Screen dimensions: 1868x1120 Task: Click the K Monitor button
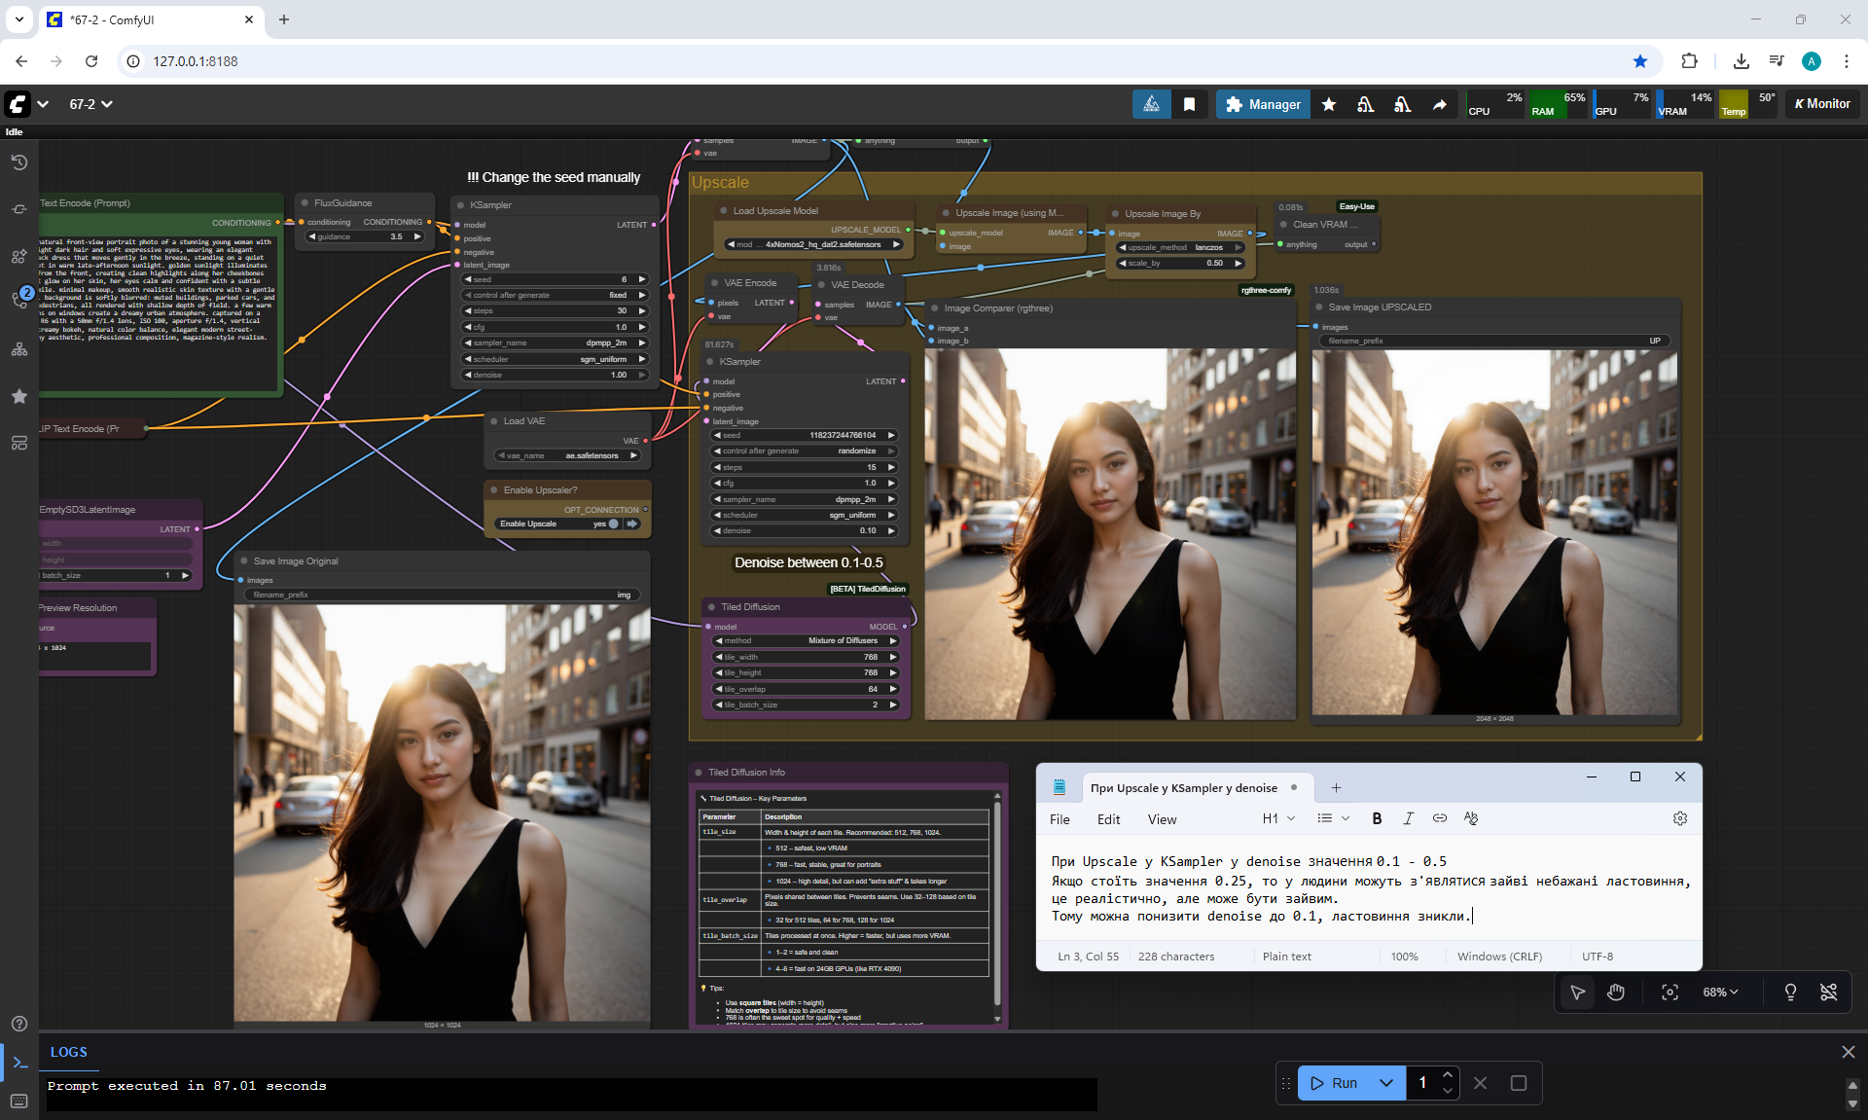(x=1822, y=104)
